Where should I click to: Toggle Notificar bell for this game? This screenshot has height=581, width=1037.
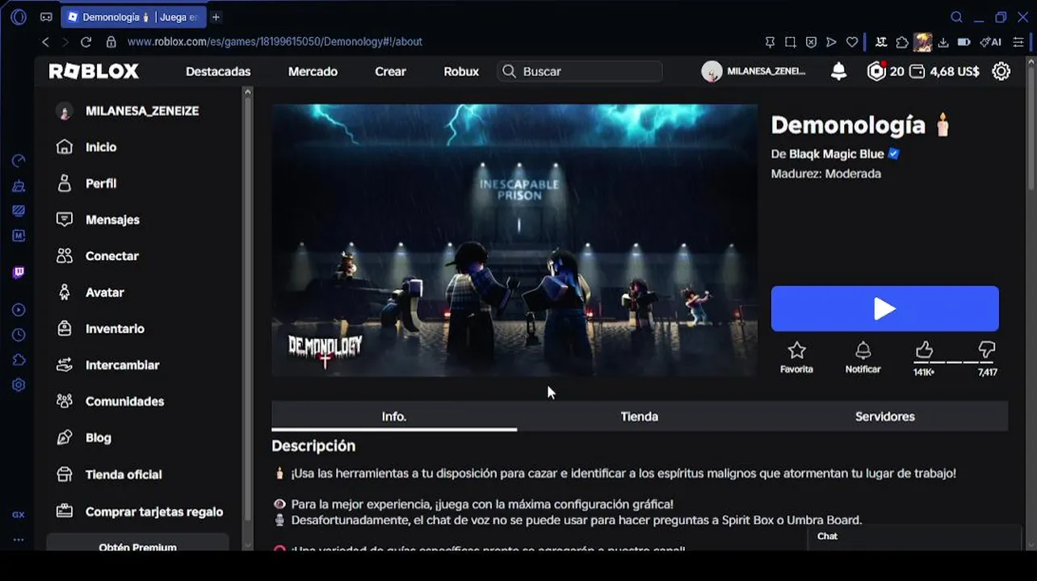863,357
